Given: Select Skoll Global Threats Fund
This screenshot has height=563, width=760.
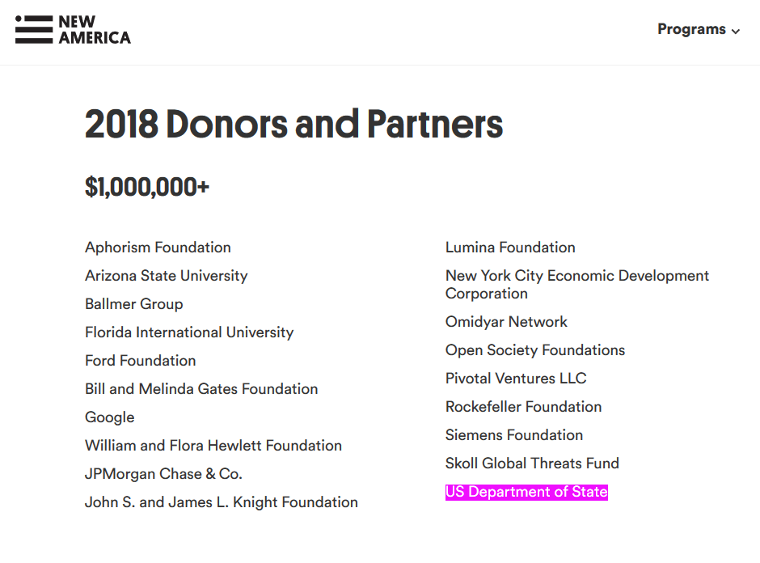Looking at the screenshot, I should [x=532, y=464].
